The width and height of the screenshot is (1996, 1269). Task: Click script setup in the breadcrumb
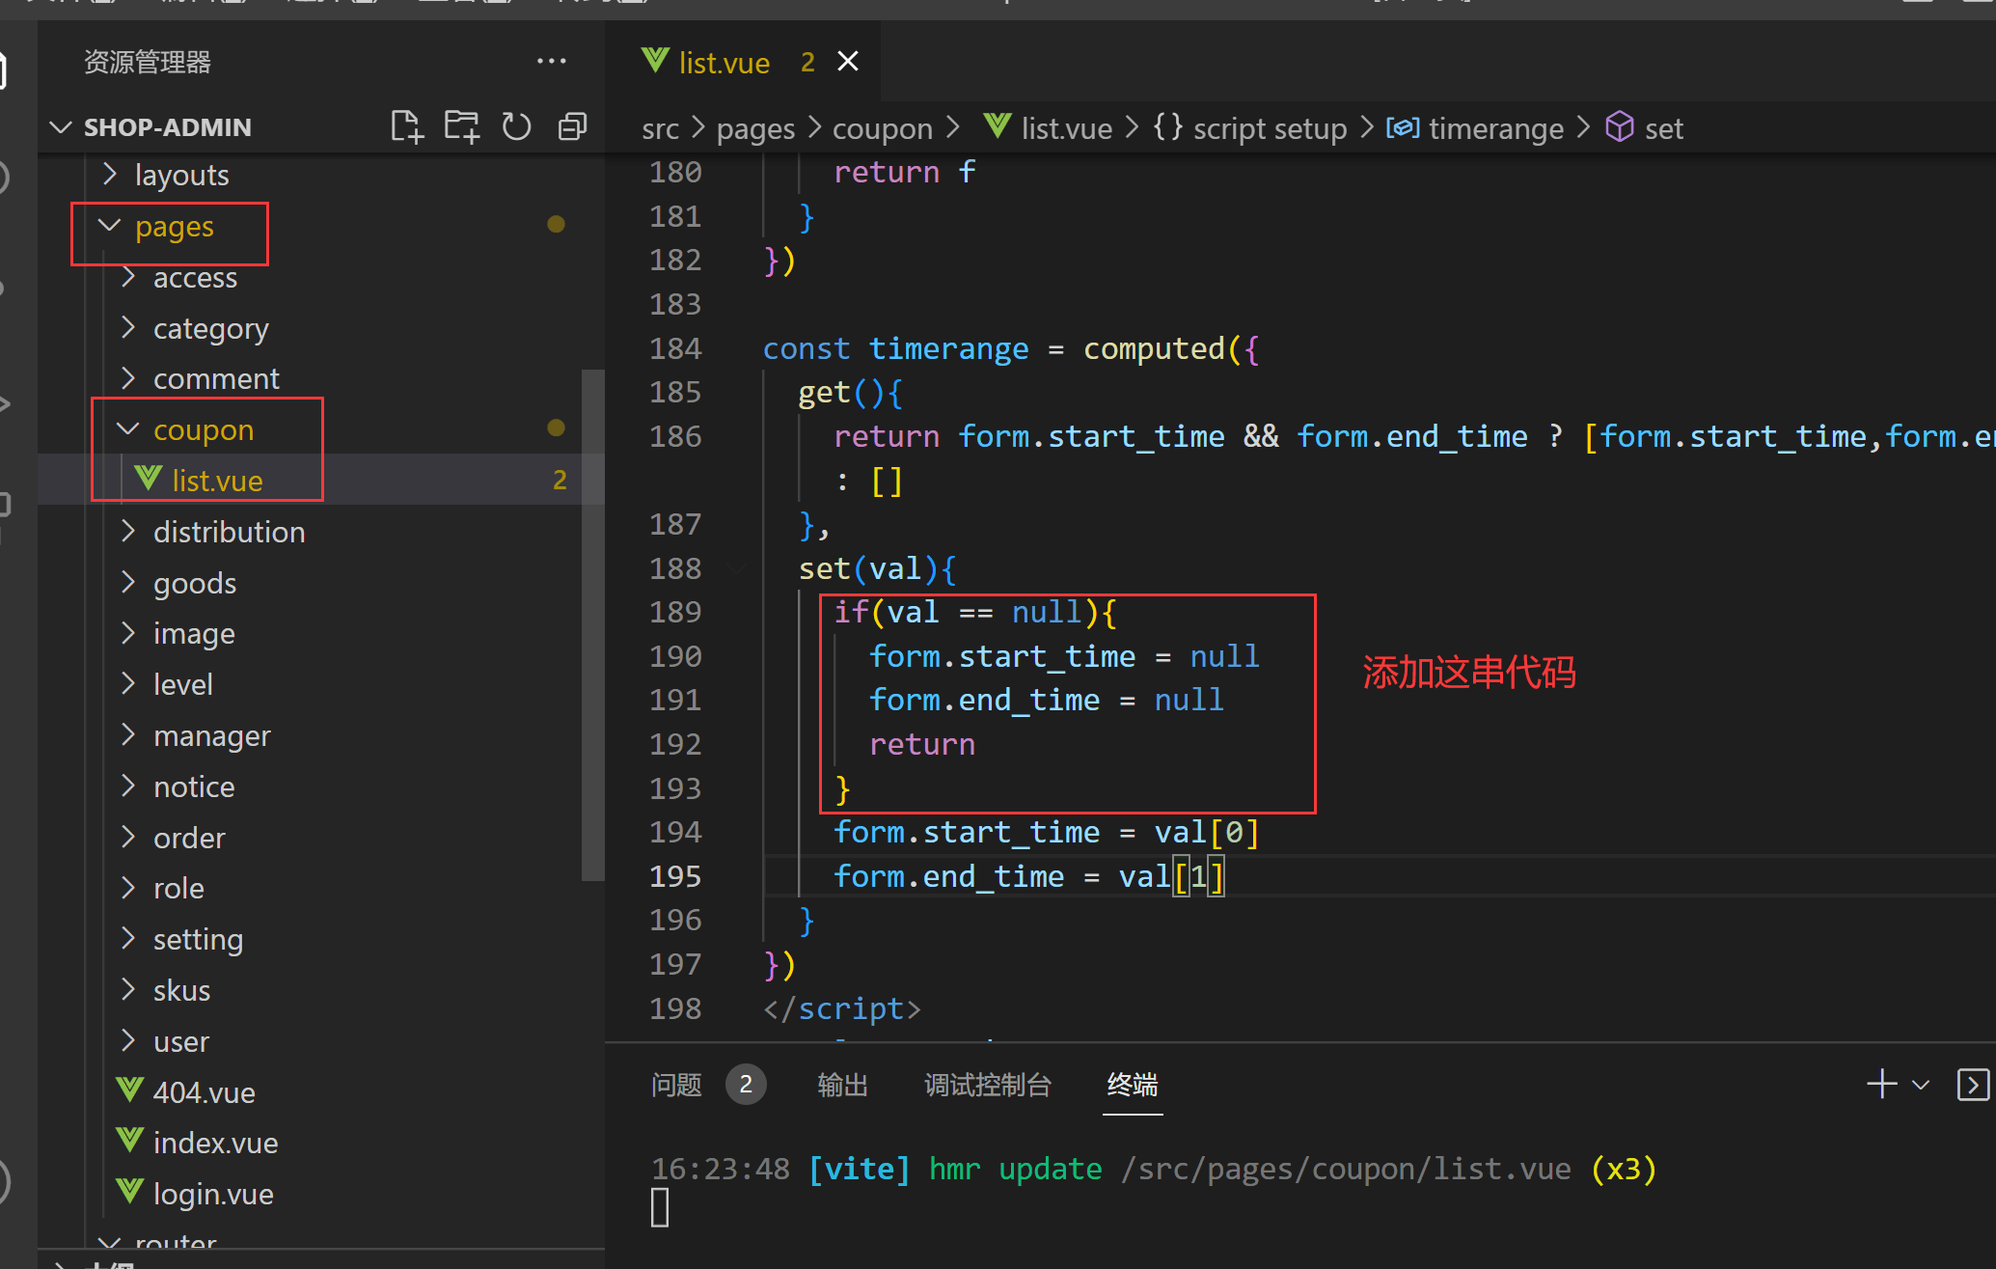point(1270,128)
